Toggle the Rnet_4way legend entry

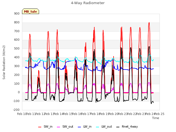(x=127, y=127)
